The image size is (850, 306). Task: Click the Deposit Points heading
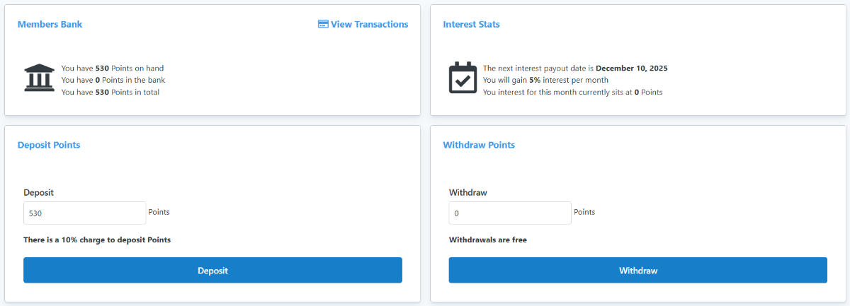(x=49, y=145)
